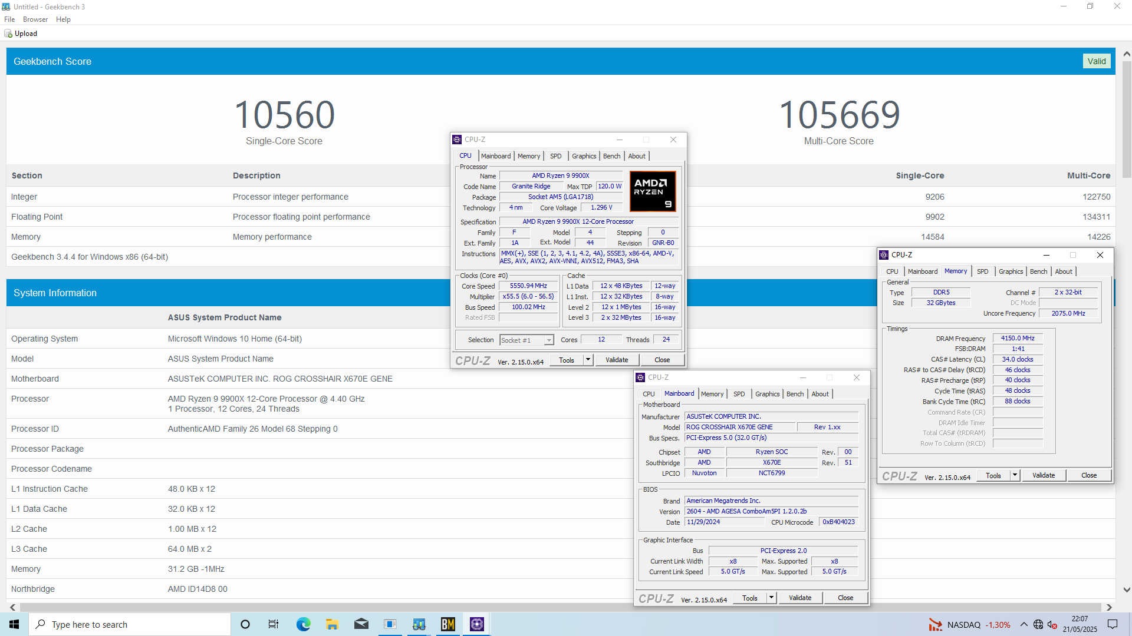The image size is (1132, 636).
Task: Click the AMD Ryzen 9 logo image
Action: (653, 191)
